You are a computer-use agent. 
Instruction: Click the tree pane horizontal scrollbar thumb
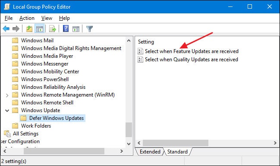pos(64,151)
